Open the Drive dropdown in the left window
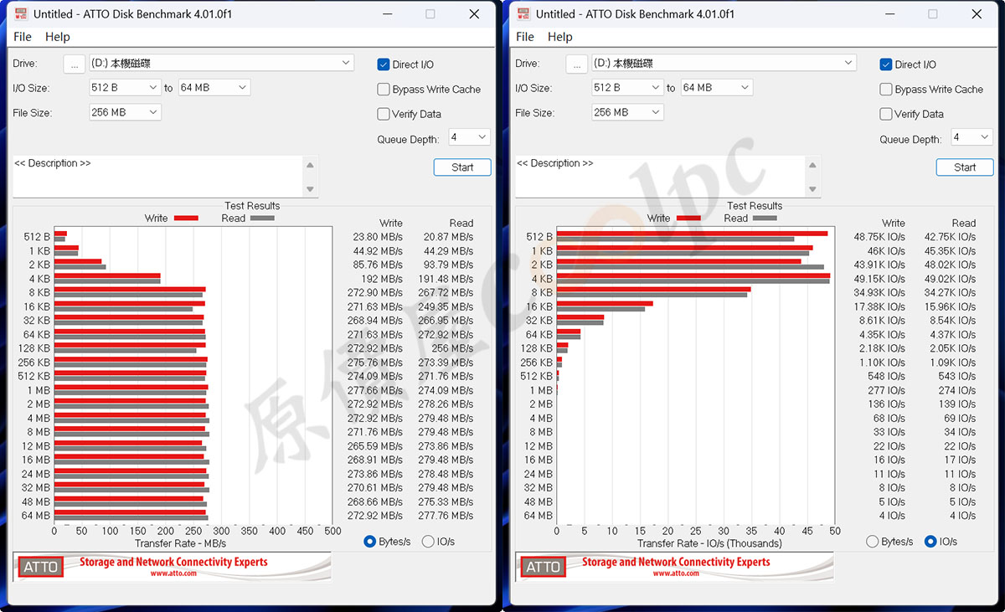The width and height of the screenshot is (1005, 612). click(x=347, y=63)
